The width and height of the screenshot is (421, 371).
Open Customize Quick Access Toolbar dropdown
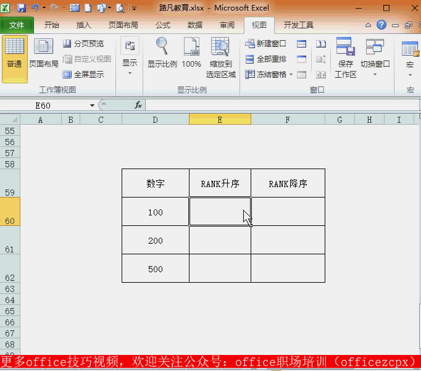(134, 9)
